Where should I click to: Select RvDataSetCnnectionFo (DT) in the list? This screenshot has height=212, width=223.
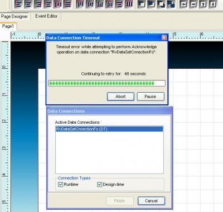[109, 129]
